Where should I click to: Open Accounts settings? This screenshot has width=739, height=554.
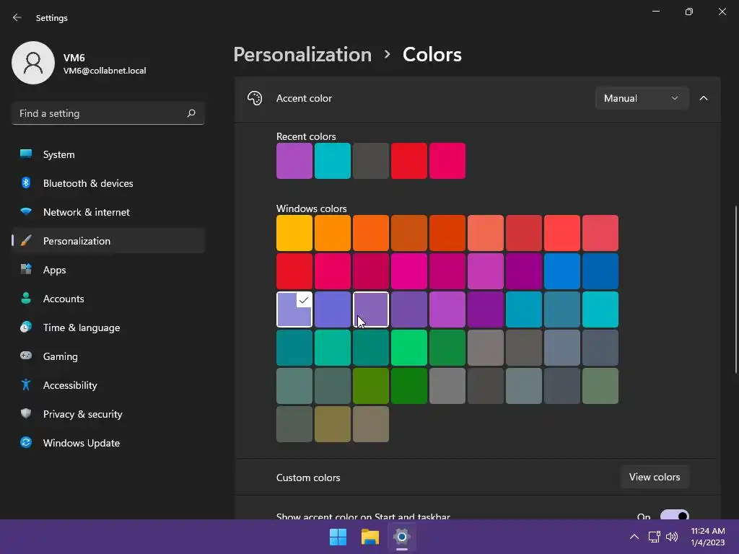pos(108,298)
